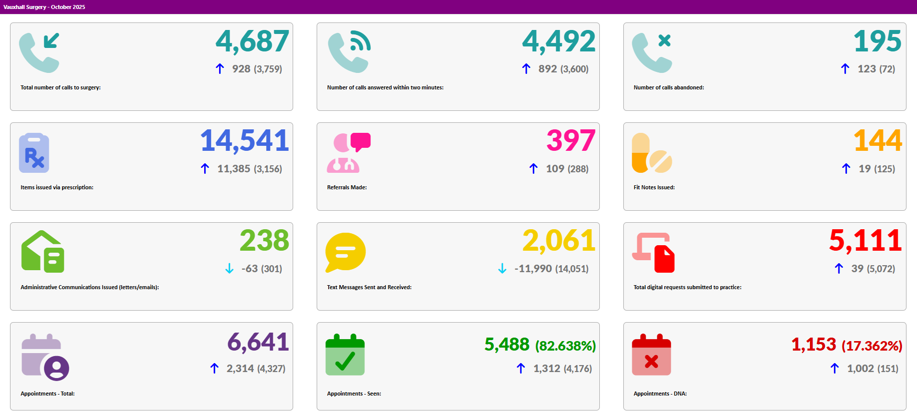Click the abandoned calls phone icon
The image size is (917, 420).
(651, 53)
